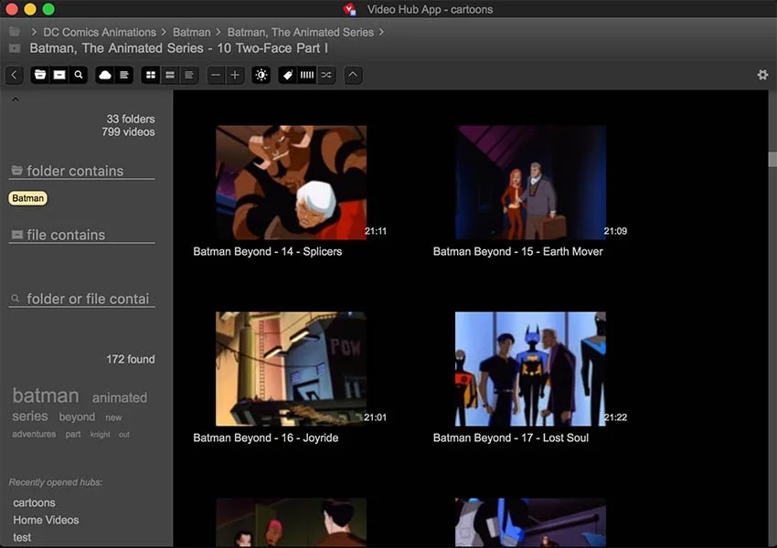Toggle the compact list view
The height and width of the screenshot is (548, 777).
[x=171, y=75]
